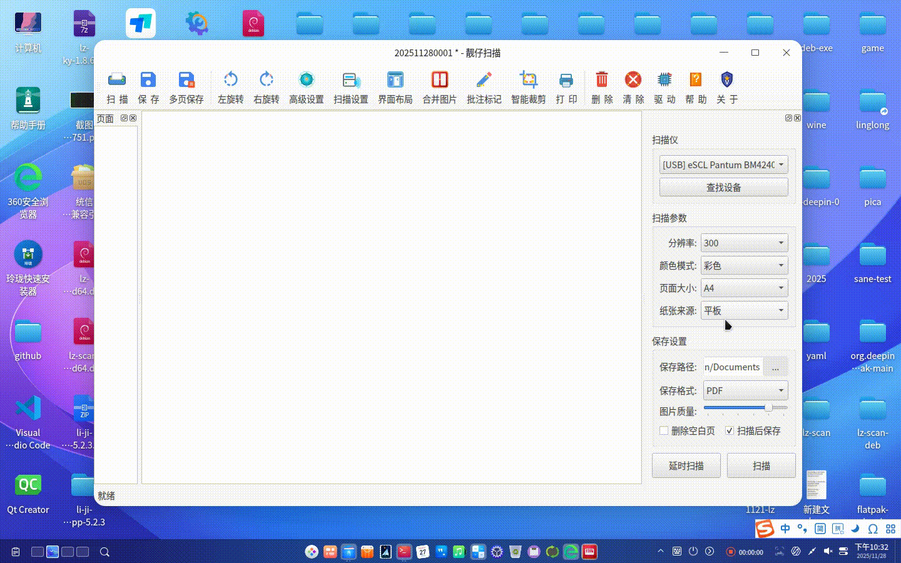Click the 查找设备 button
This screenshot has height=563, width=901.
click(723, 187)
